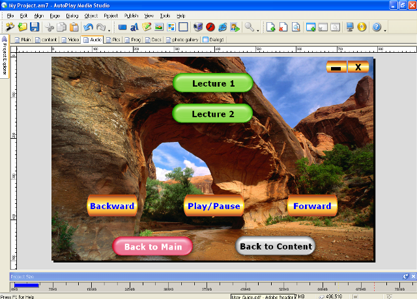Image resolution: width=417 pixels, height=299 pixels.
Task: Click the Preview on computer icon
Action: click(x=350, y=27)
